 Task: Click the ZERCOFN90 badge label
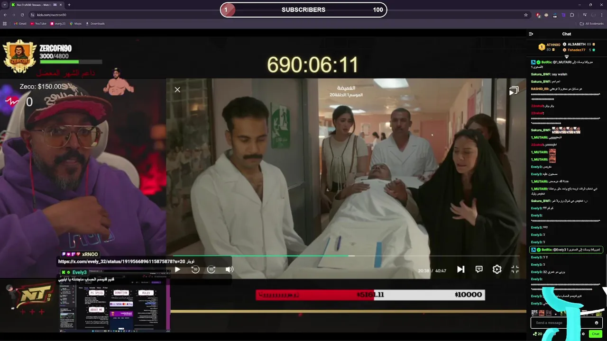click(x=55, y=48)
